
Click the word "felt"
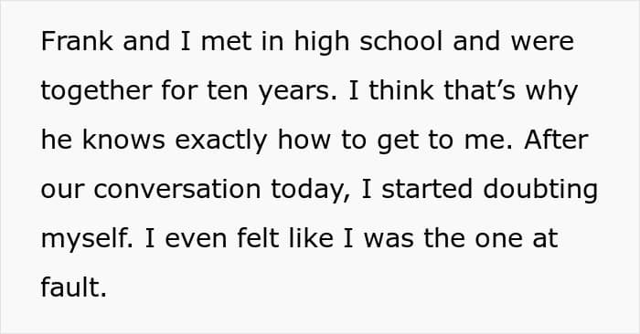click(x=258, y=239)
